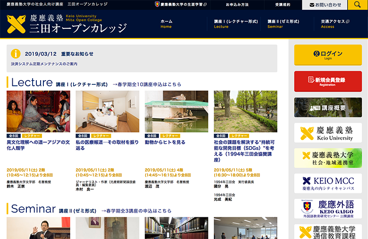Click the search magnifier icon
This screenshot has height=239, width=368.
[x=358, y=5]
